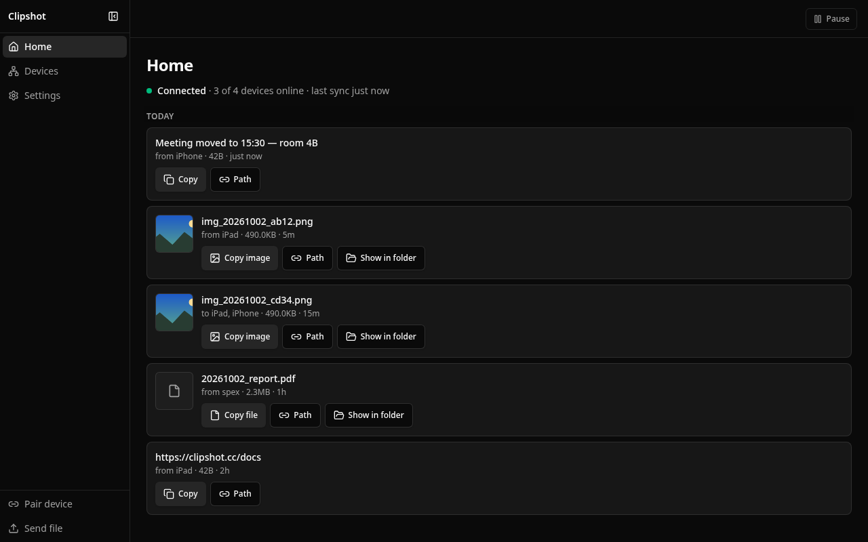
Task: Click the 'Connected' status text
Action: [x=182, y=91]
